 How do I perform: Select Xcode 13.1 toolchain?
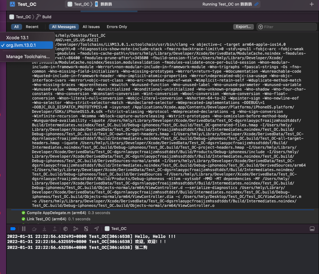(x=27, y=38)
